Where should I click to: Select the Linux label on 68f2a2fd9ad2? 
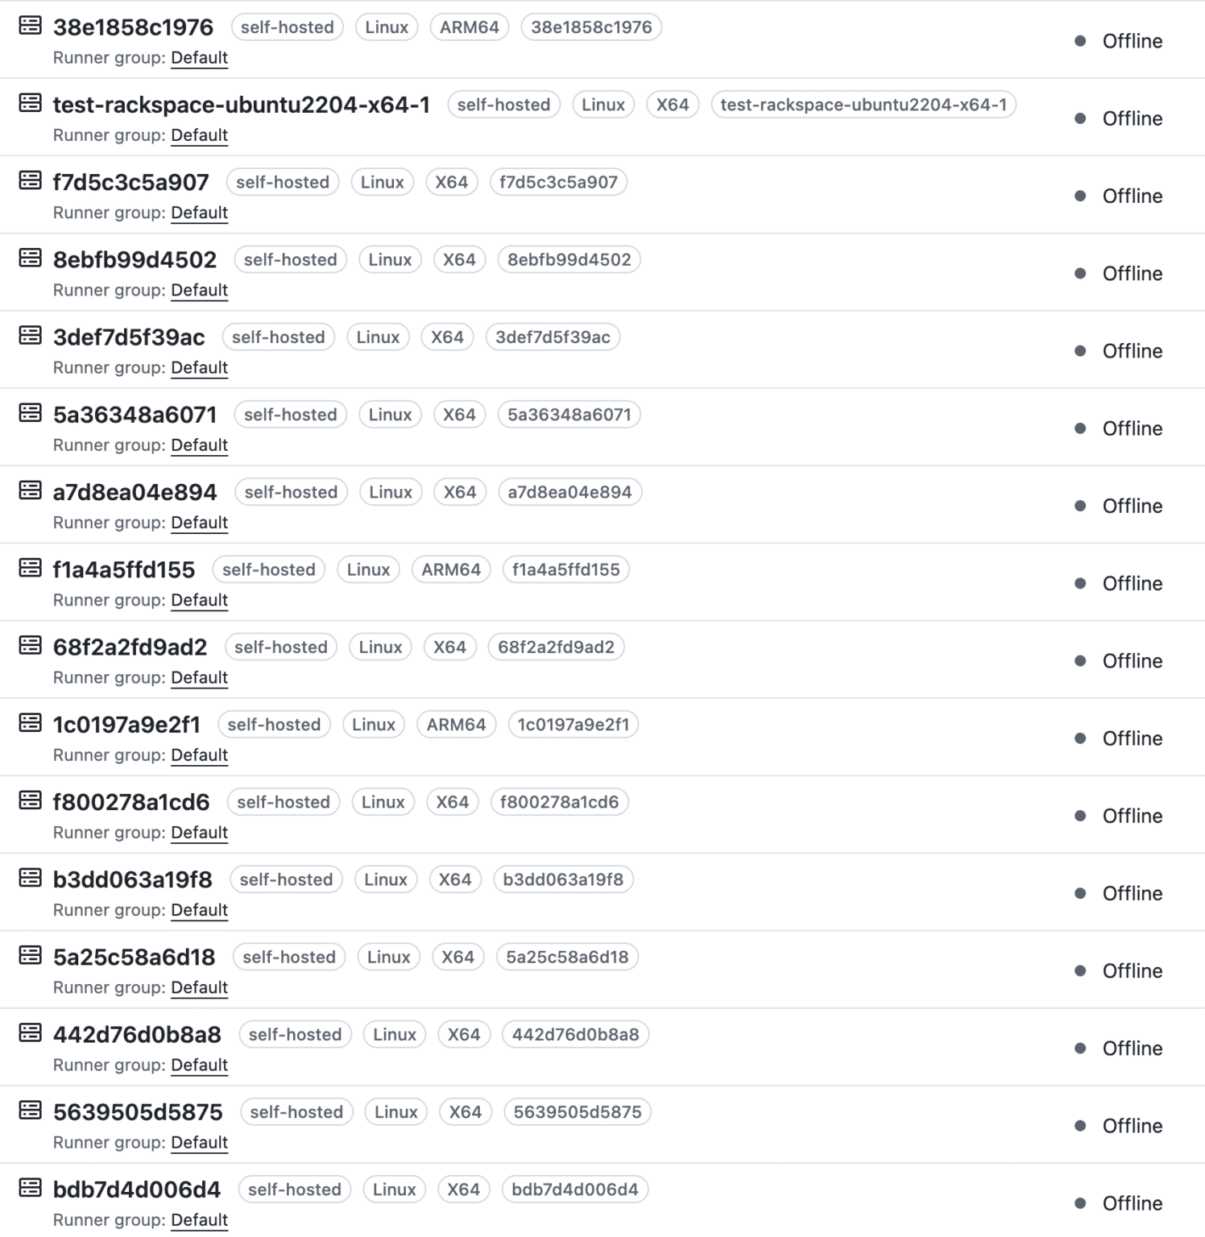click(x=380, y=647)
